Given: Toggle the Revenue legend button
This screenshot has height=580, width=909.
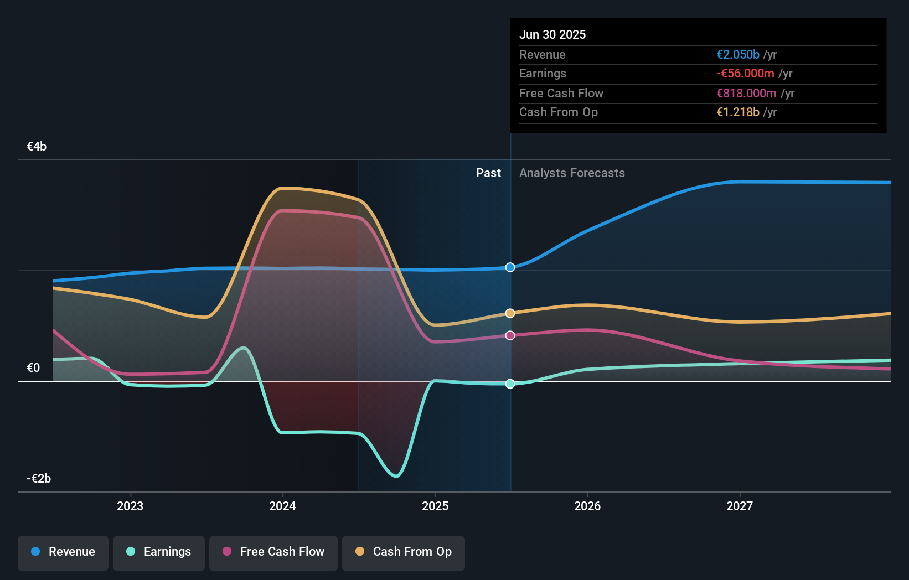Looking at the screenshot, I should (x=63, y=553).
